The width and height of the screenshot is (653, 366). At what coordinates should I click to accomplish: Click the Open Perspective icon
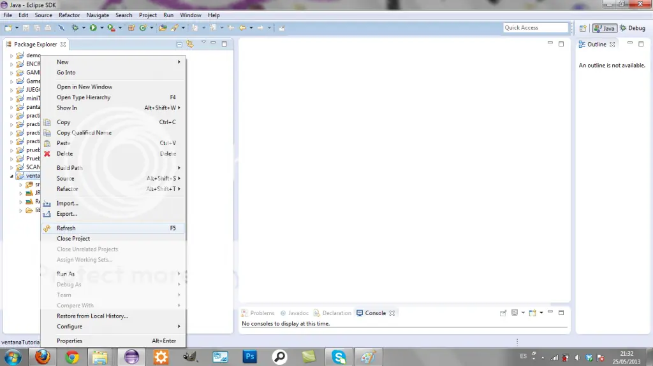click(x=583, y=28)
